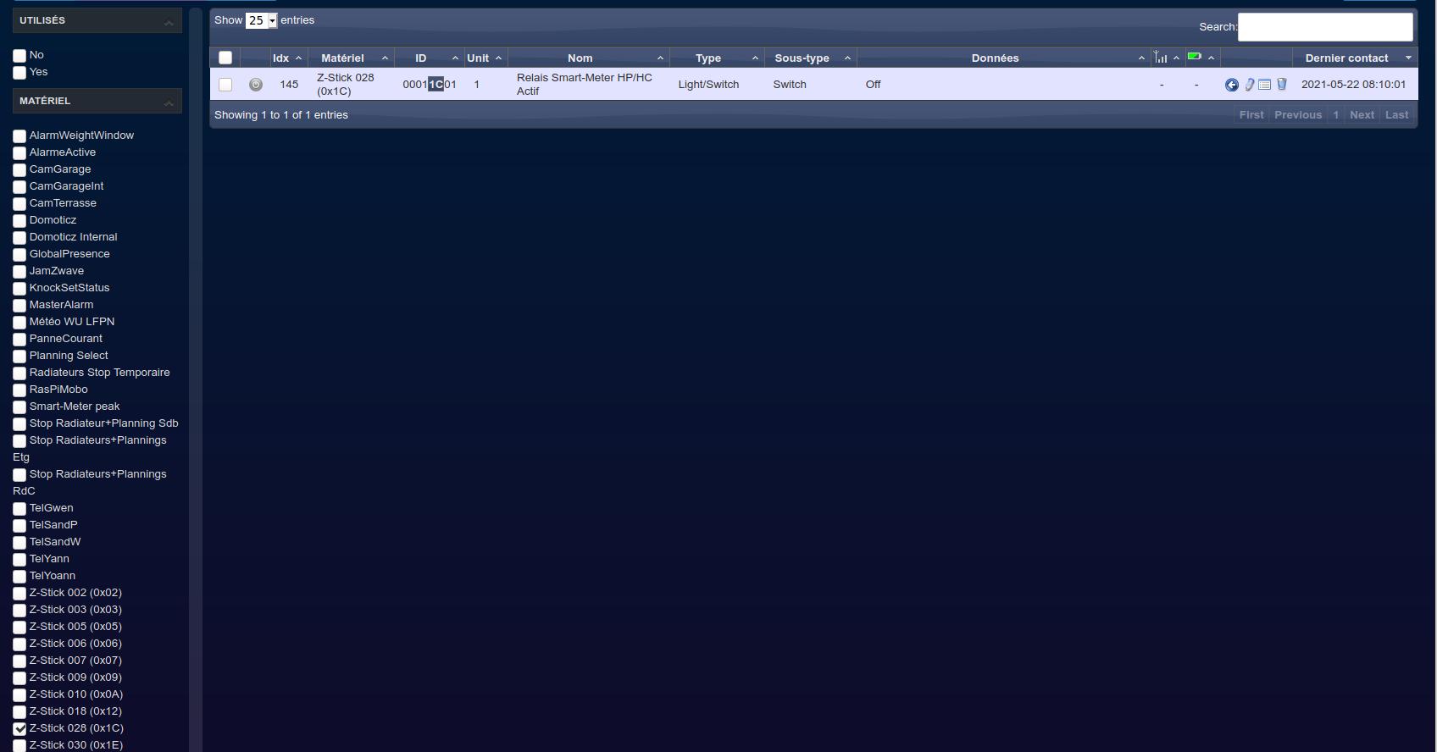Click the ID cell '00011C01'
The height and width of the screenshot is (752, 1437).
click(x=430, y=85)
